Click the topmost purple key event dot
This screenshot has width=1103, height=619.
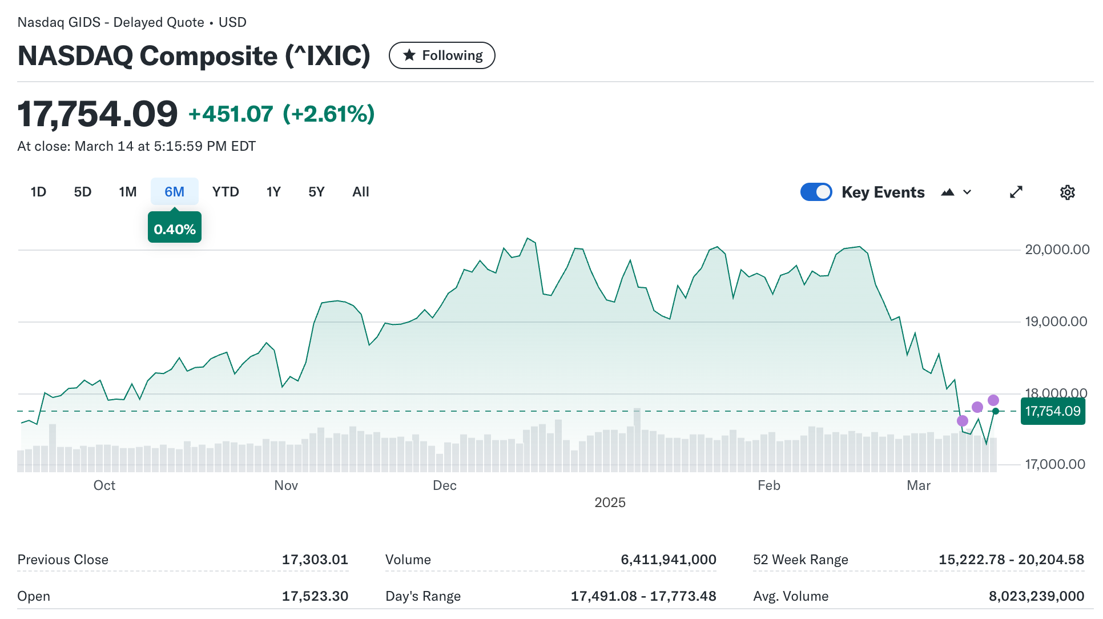(x=993, y=400)
